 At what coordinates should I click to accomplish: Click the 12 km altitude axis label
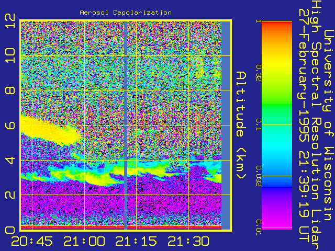[10, 21]
